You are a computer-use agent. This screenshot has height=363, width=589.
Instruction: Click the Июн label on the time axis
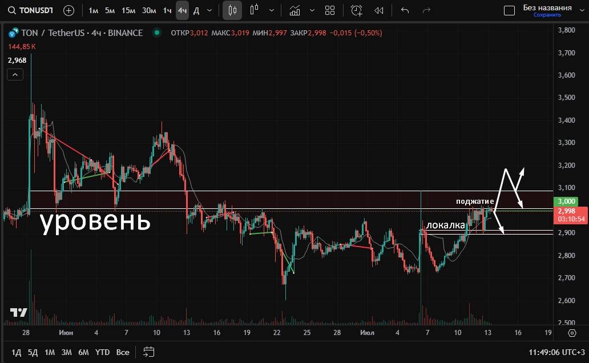(66, 333)
